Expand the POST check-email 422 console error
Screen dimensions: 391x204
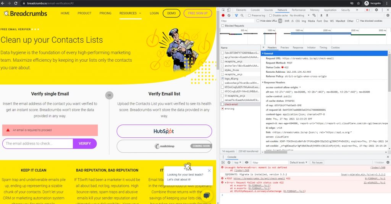coord(226,178)
